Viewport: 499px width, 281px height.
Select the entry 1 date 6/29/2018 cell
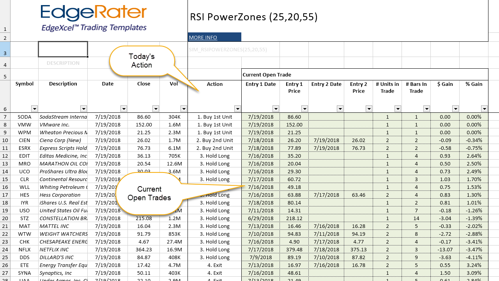(x=260, y=218)
